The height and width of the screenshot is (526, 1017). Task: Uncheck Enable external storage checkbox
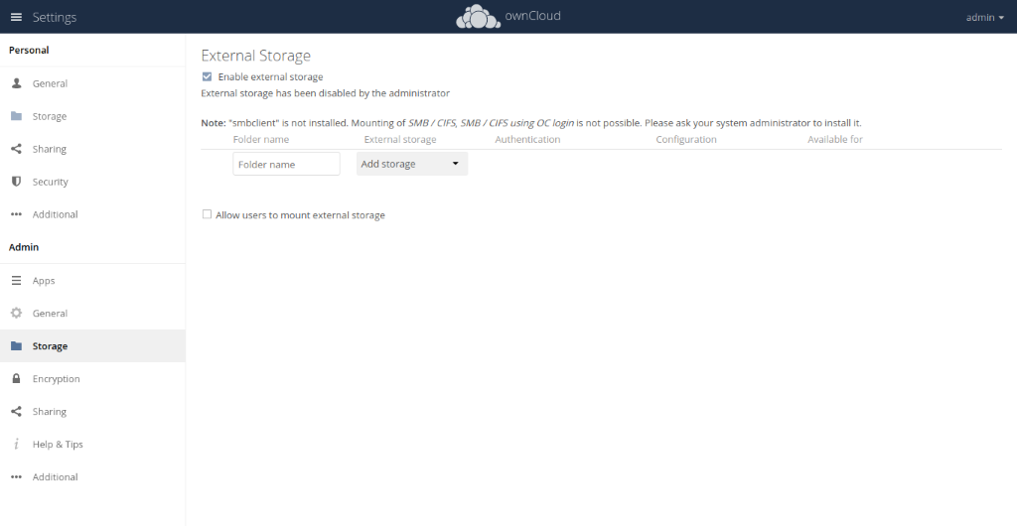tap(207, 76)
